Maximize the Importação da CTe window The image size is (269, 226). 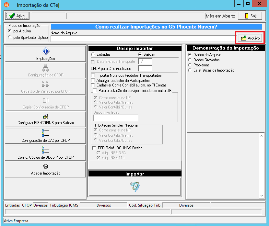248,4
